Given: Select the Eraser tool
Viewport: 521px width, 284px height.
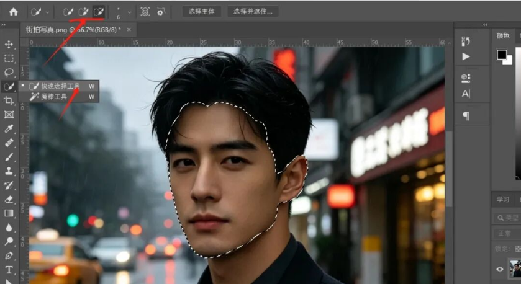Looking at the screenshot, I should (x=9, y=200).
